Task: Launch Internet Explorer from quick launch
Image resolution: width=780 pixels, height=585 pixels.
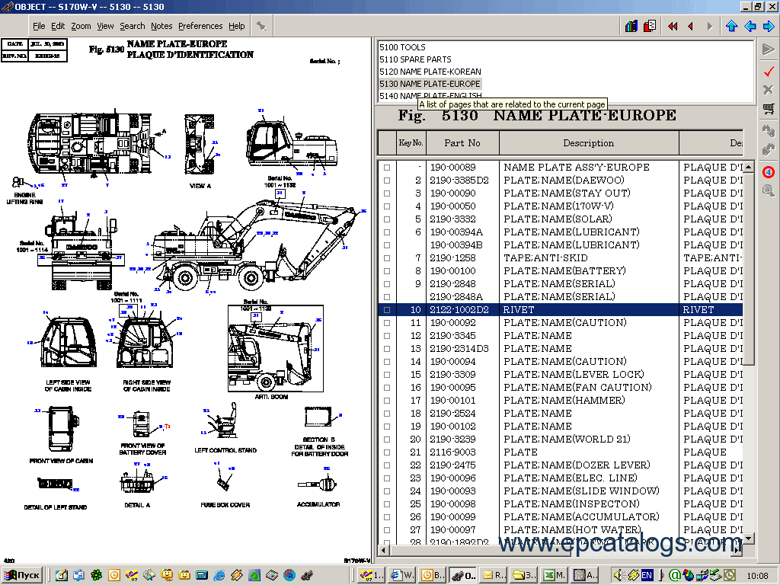Action: [219, 575]
